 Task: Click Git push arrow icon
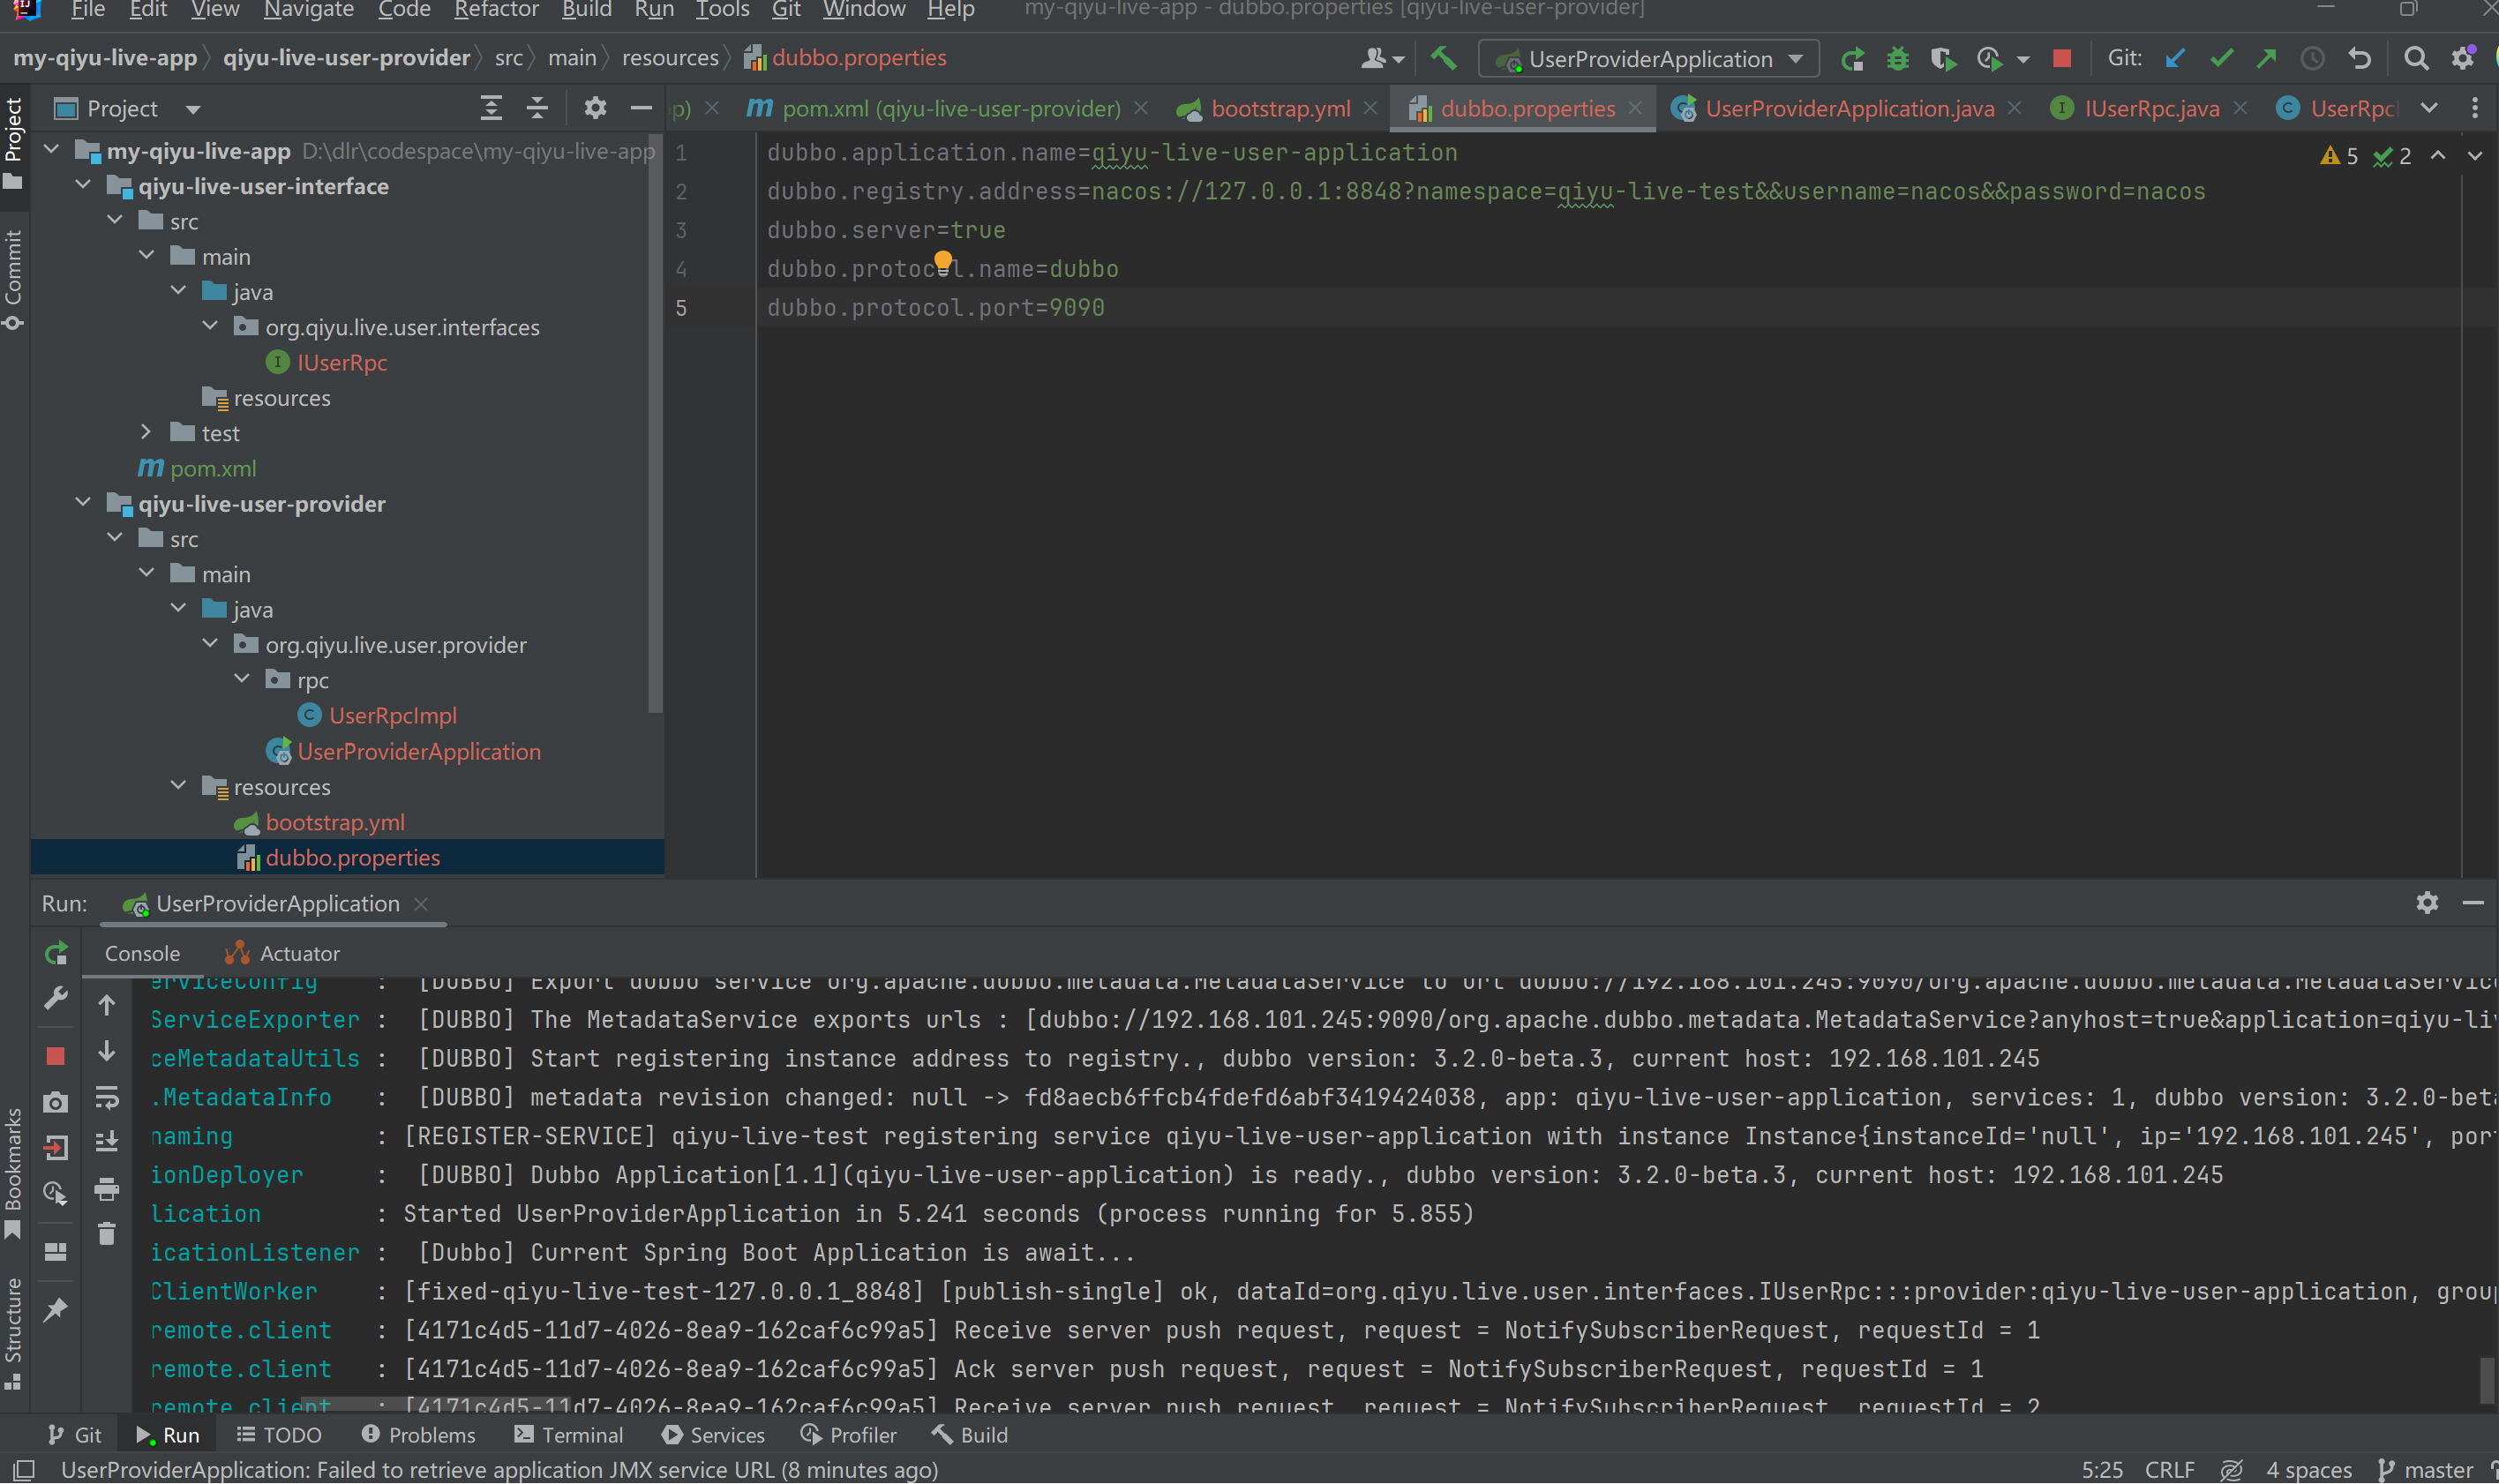(x=2267, y=59)
